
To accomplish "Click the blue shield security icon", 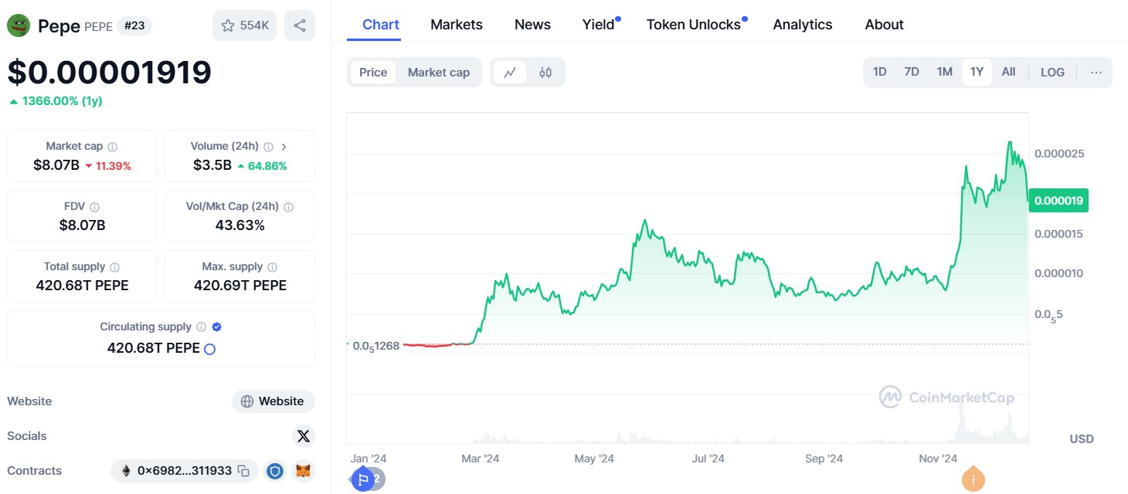I will [x=274, y=471].
